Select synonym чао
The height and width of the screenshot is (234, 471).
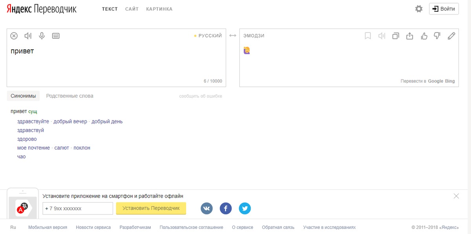tap(21, 157)
